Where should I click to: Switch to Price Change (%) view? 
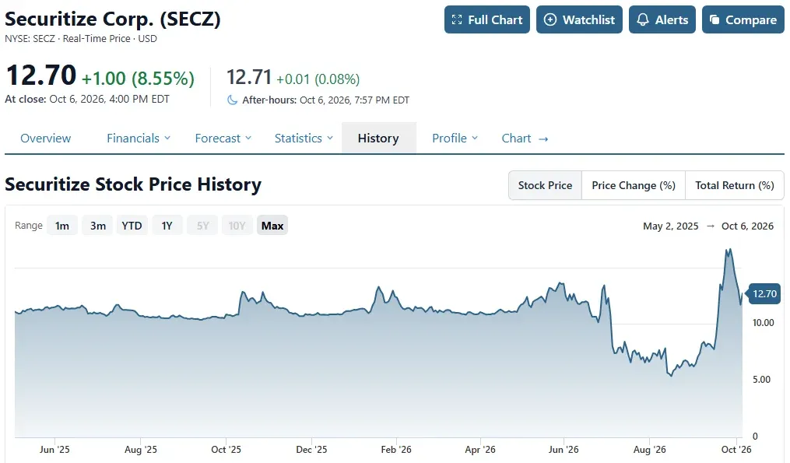pyautogui.click(x=634, y=185)
